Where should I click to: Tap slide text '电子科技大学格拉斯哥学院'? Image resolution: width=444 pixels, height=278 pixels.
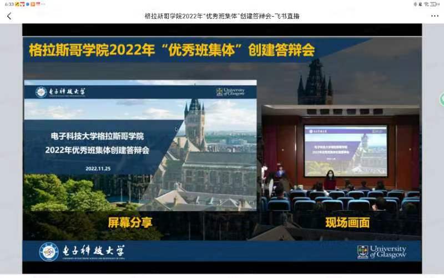[98, 136]
